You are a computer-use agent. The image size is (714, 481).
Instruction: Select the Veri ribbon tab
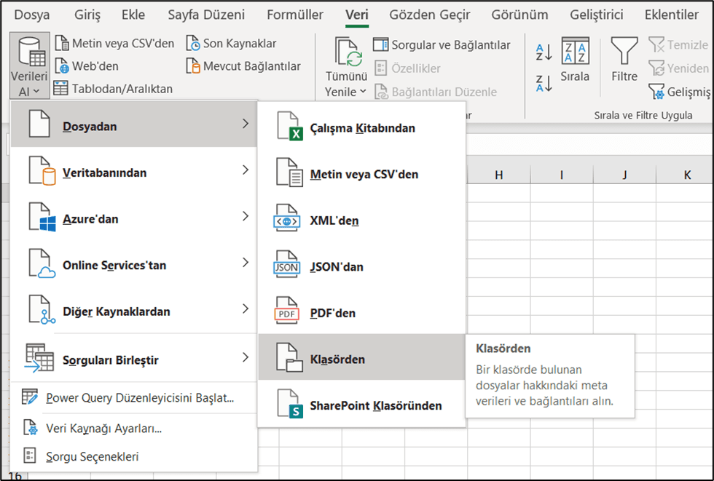(356, 15)
